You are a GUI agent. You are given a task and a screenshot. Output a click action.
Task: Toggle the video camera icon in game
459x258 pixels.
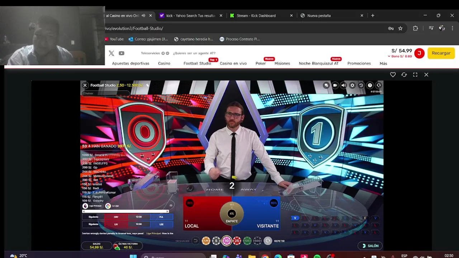335,85
